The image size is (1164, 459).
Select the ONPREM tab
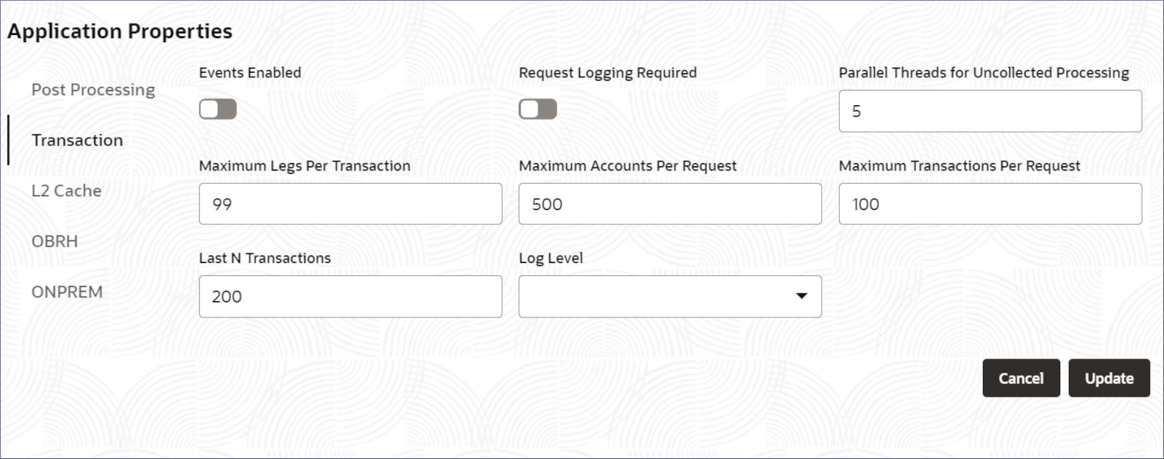pos(67,292)
